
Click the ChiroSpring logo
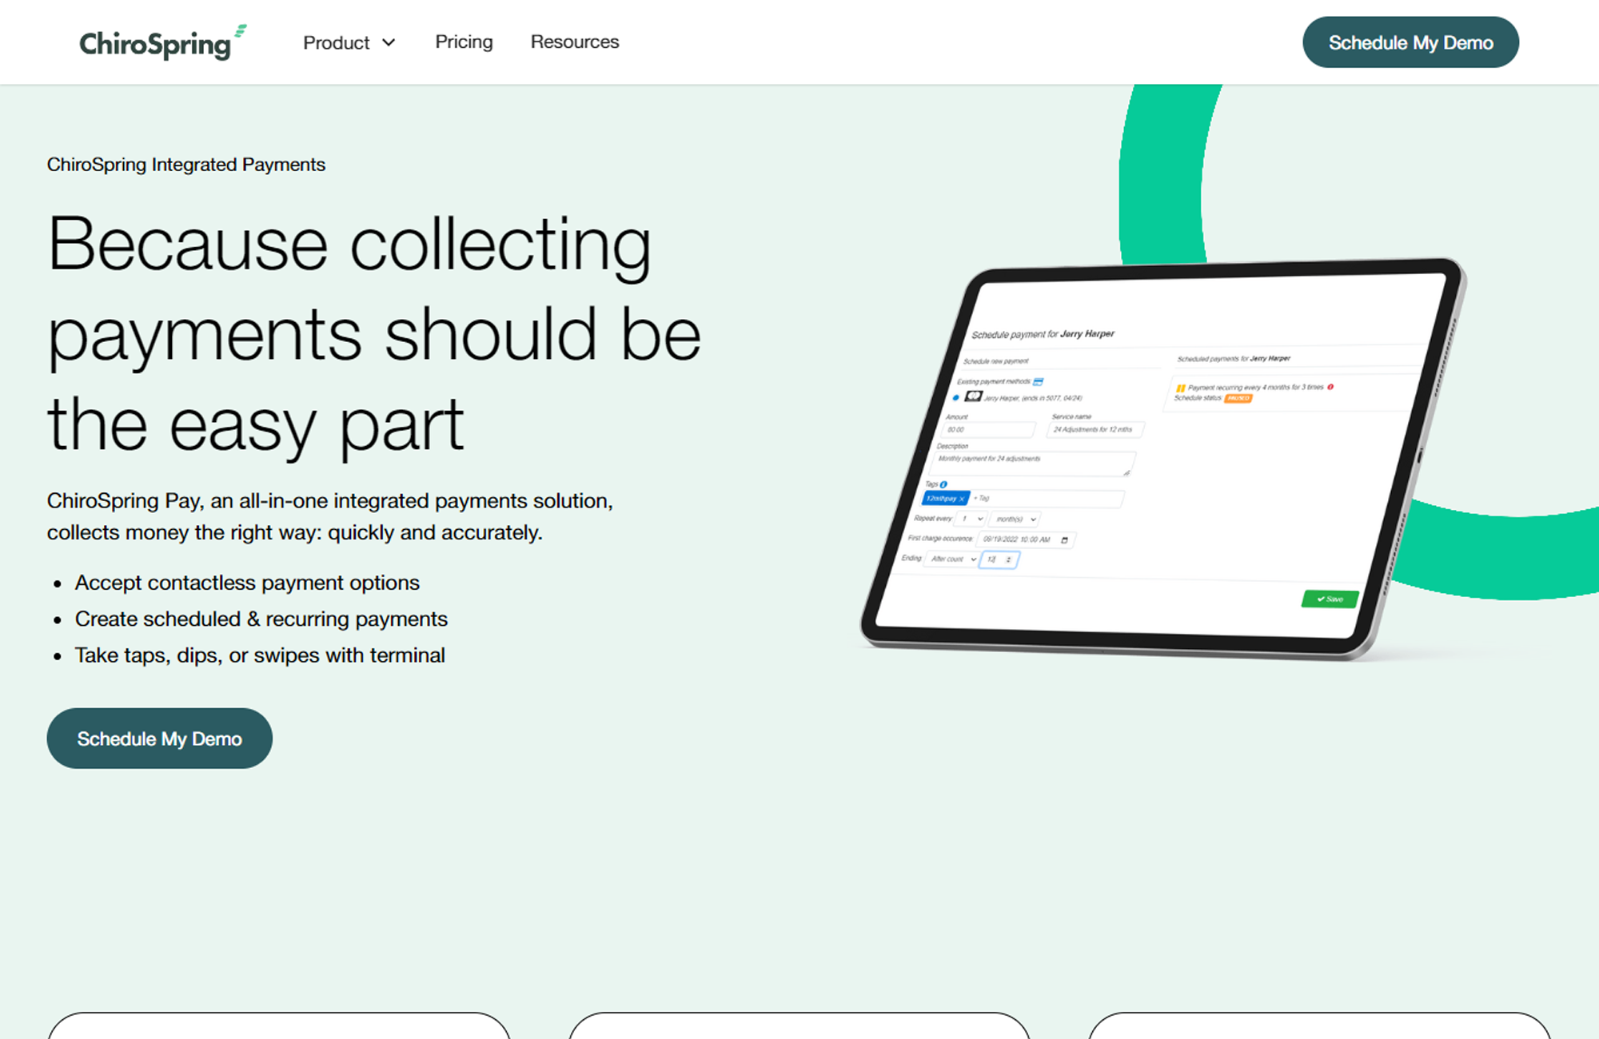click(x=163, y=42)
